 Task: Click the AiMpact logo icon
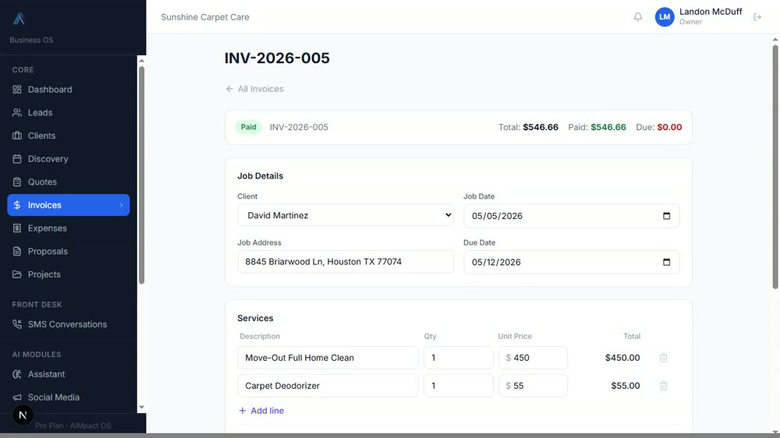19,19
